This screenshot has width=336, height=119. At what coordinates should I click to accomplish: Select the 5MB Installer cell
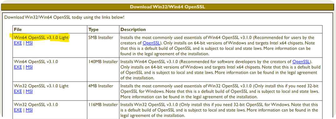pyautogui.click(x=103, y=45)
